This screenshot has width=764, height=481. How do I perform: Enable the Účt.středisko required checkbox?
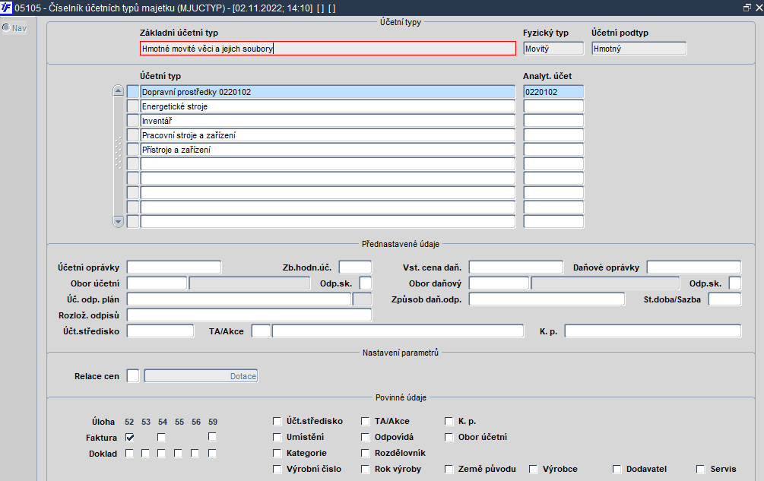tap(277, 421)
